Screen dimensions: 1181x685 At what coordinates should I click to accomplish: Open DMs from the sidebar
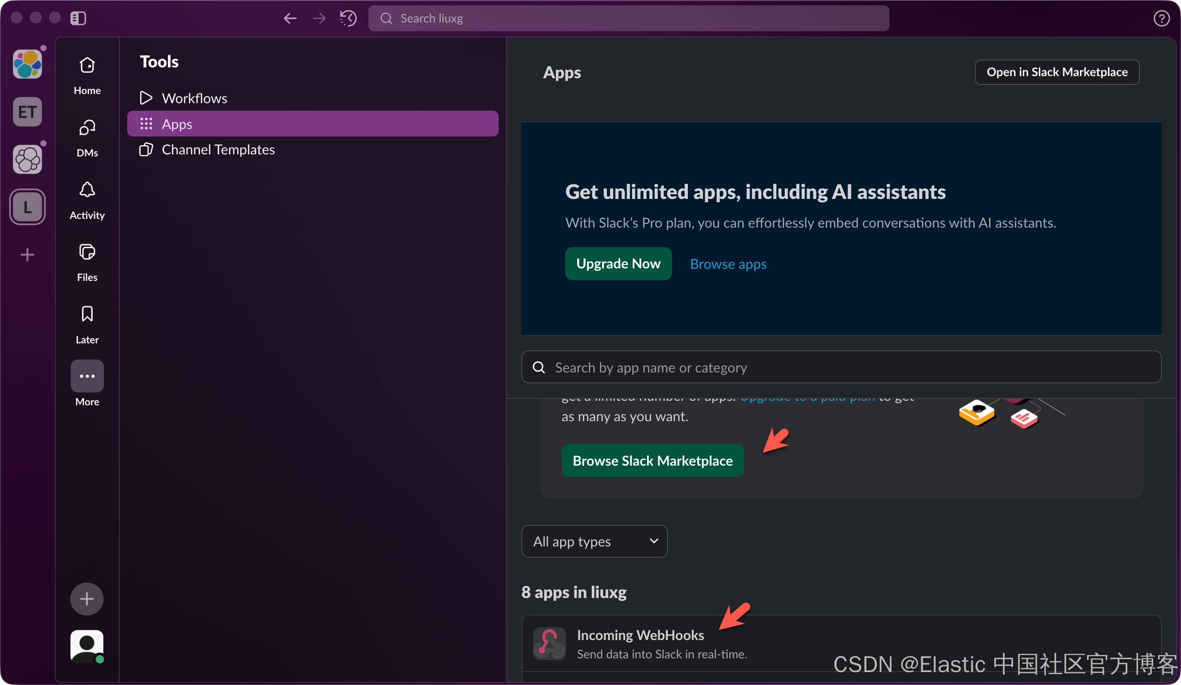(x=87, y=137)
